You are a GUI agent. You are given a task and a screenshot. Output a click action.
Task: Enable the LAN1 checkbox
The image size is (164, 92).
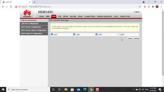pyautogui.click(x=52, y=34)
